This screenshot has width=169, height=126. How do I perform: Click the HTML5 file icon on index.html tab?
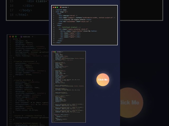[61, 7]
